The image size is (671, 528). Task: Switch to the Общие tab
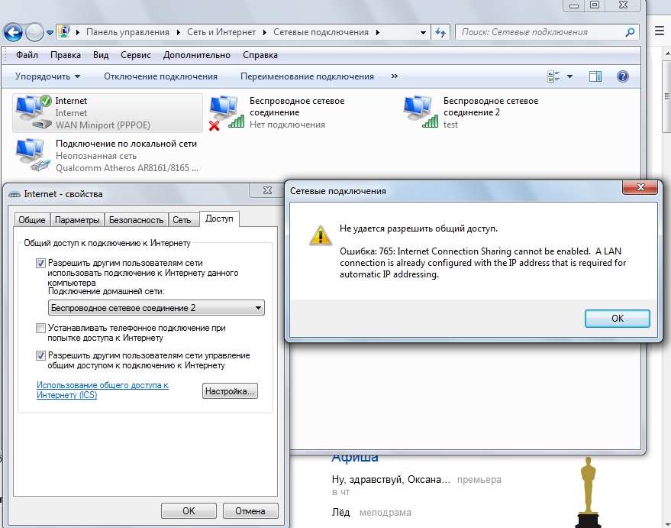32,219
